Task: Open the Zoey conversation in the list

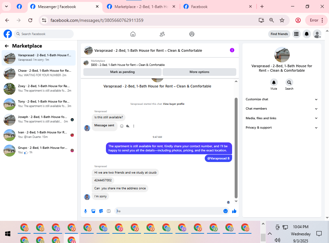Action: [39, 88]
